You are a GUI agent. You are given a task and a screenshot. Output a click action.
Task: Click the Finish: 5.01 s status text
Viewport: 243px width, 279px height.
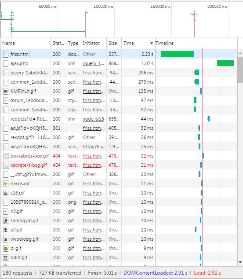tap(102, 273)
